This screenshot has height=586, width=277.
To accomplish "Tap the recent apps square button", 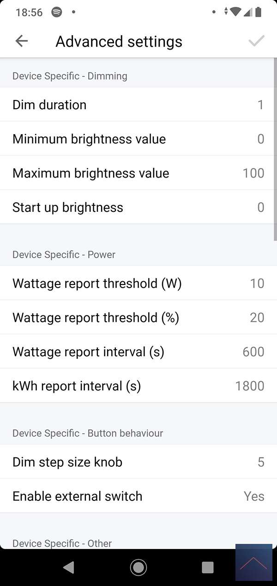I will [x=208, y=567].
